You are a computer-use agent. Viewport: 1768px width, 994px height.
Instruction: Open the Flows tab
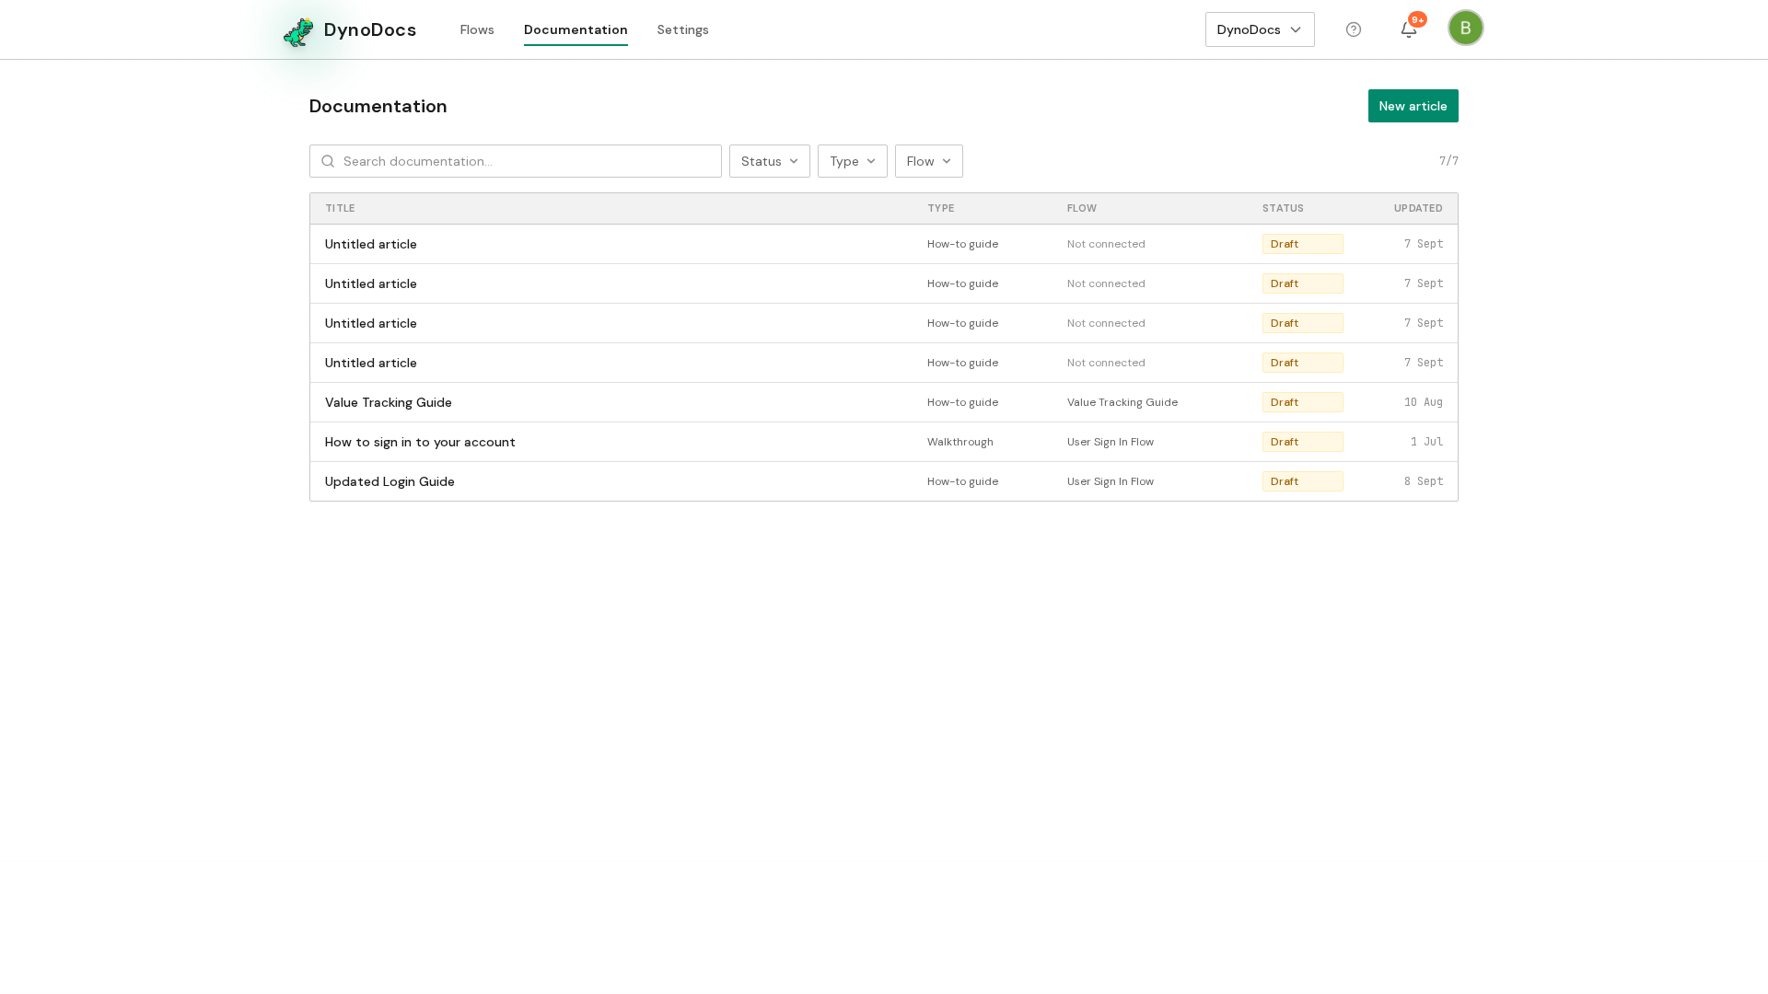(x=477, y=29)
